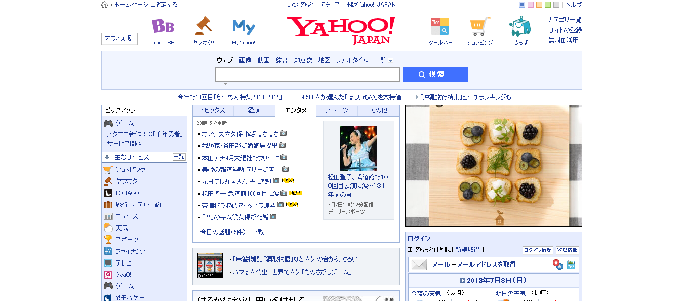
Task: Select the gray page color theme
Action: click(556, 5)
